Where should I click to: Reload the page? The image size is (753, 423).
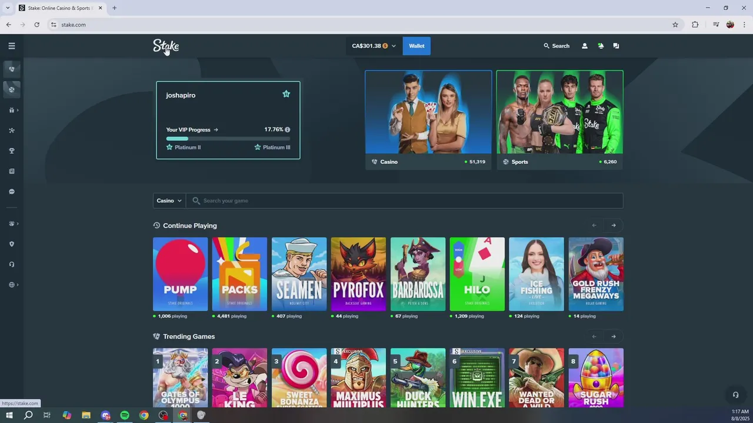pos(36,25)
